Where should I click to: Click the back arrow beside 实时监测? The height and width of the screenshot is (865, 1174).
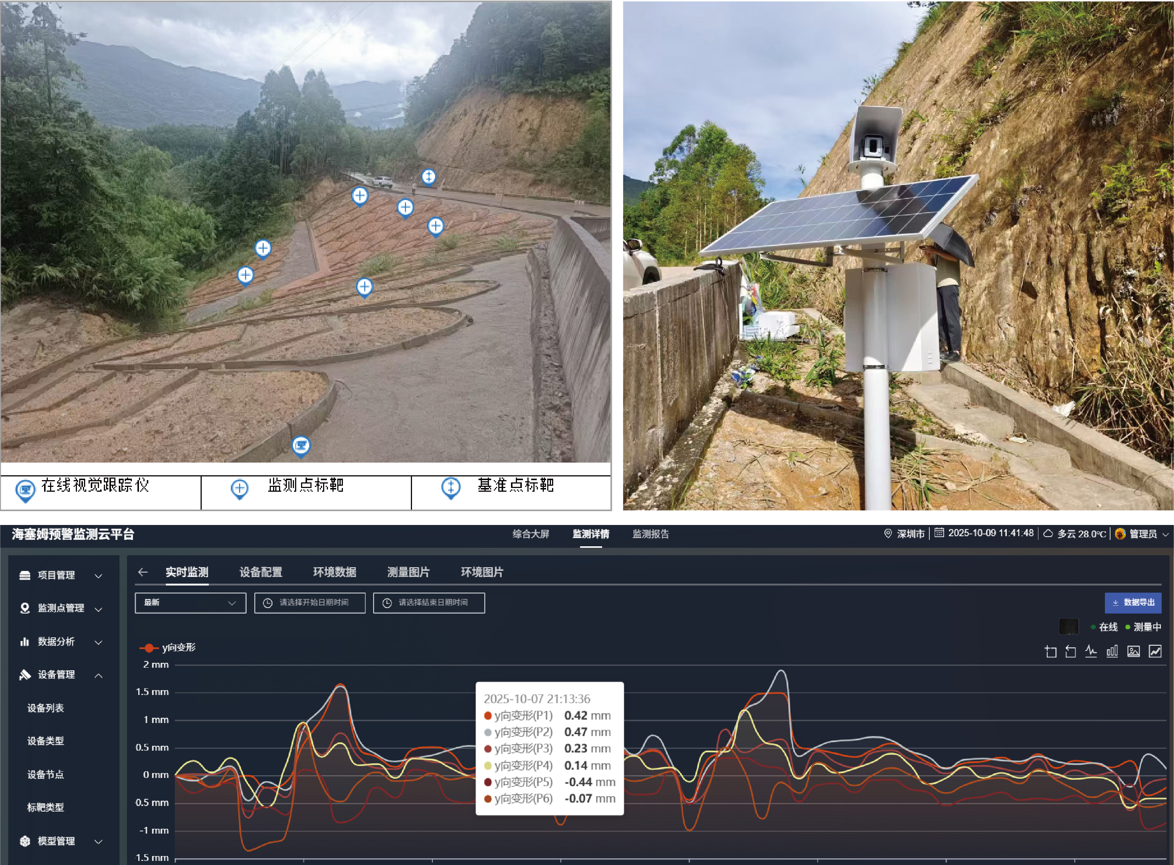click(x=143, y=572)
